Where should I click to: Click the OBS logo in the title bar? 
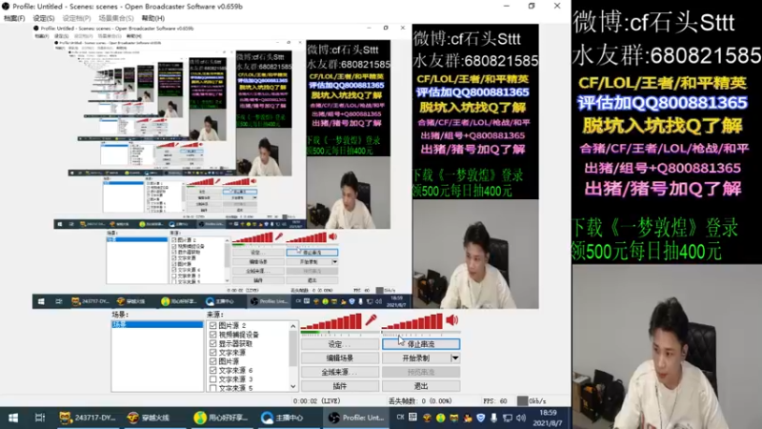[x=6, y=7]
